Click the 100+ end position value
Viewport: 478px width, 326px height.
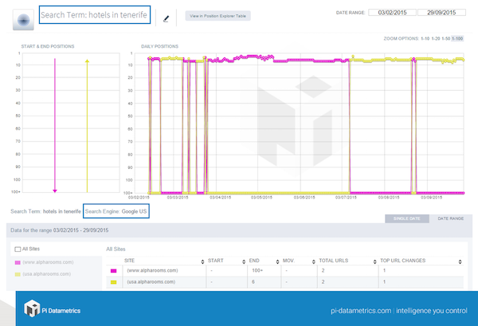(257, 270)
